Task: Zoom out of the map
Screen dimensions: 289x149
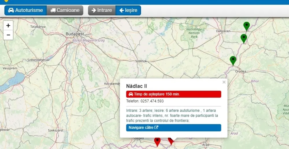Action: [x=8, y=35]
